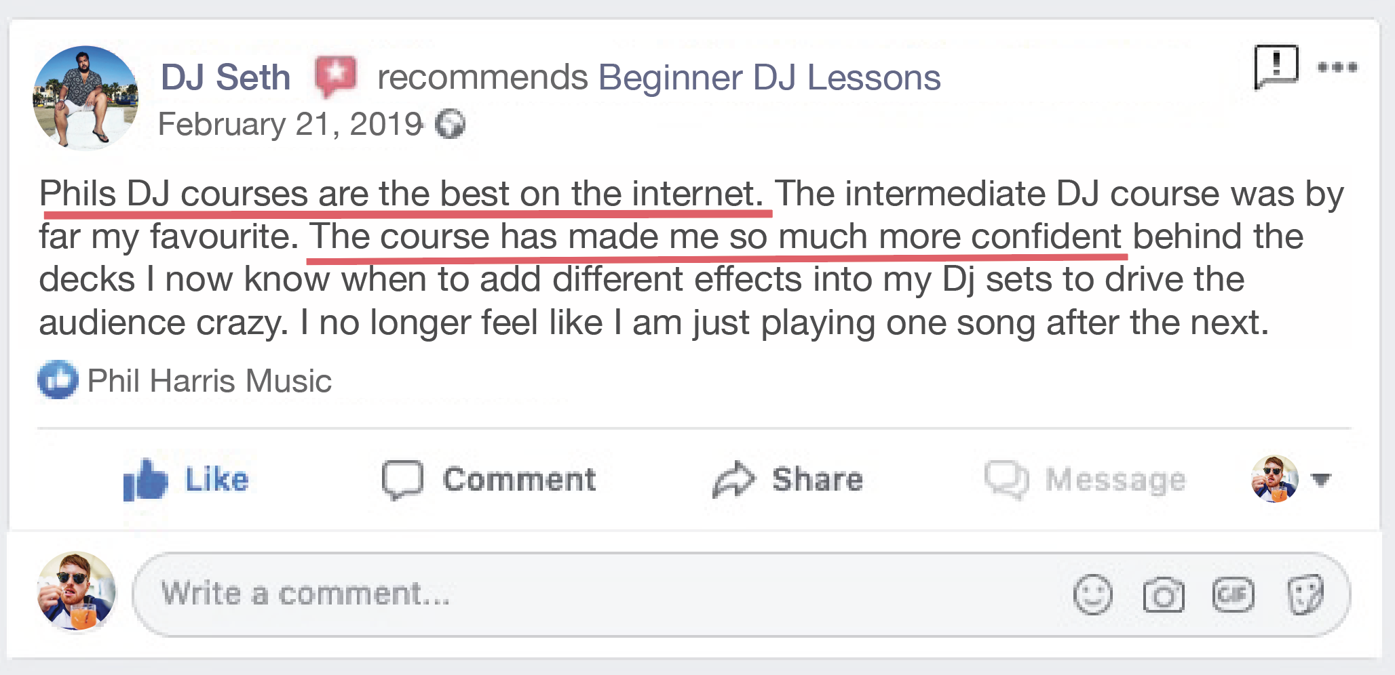Focus the Write a comment field
1395x675 pixels.
coord(741,594)
